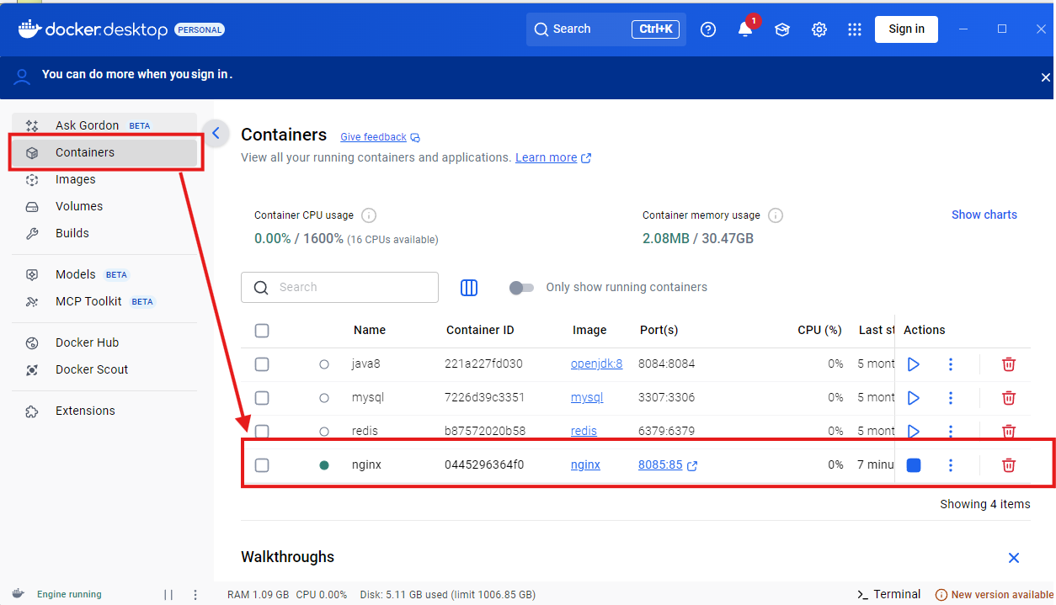Screen dimensions: 1056x605
Task: Open more actions for java8
Action: [x=951, y=364]
